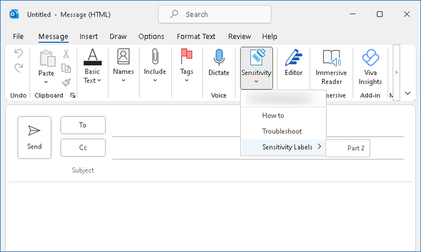Open the Basic Text dropdown
The width and height of the screenshot is (421, 252).
92,67
